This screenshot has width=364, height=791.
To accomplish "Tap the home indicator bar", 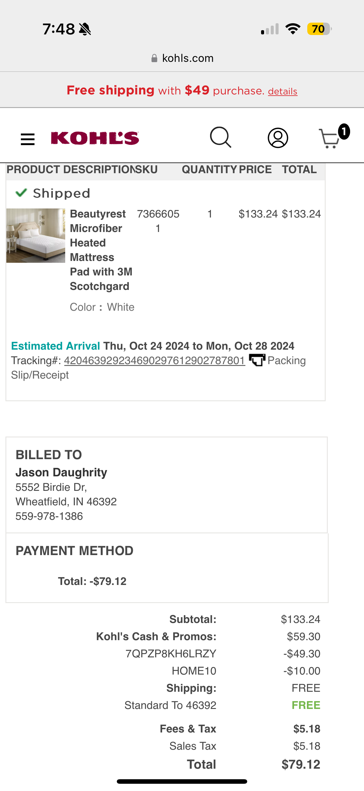I will click(x=182, y=781).
